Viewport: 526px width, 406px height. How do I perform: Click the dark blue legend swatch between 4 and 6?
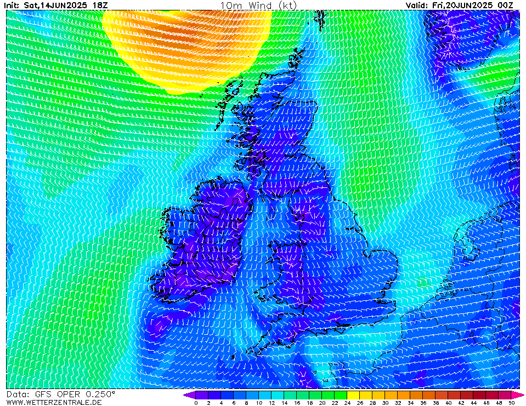pos(227,395)
